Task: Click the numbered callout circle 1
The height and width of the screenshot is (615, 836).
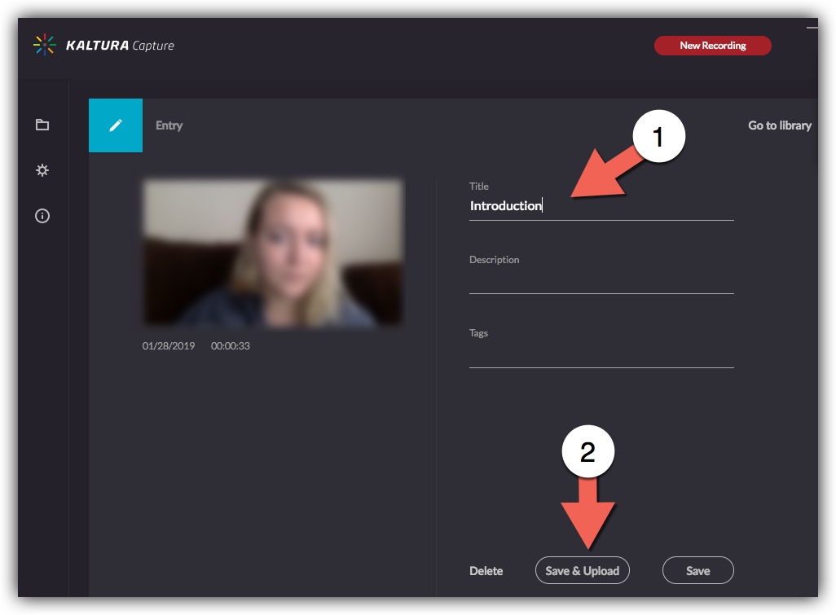Action: (x=658, y=138)
